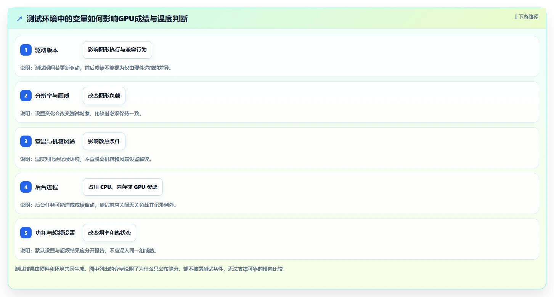
Task: Click the 分辨率与画质 label
Action: 52,96
